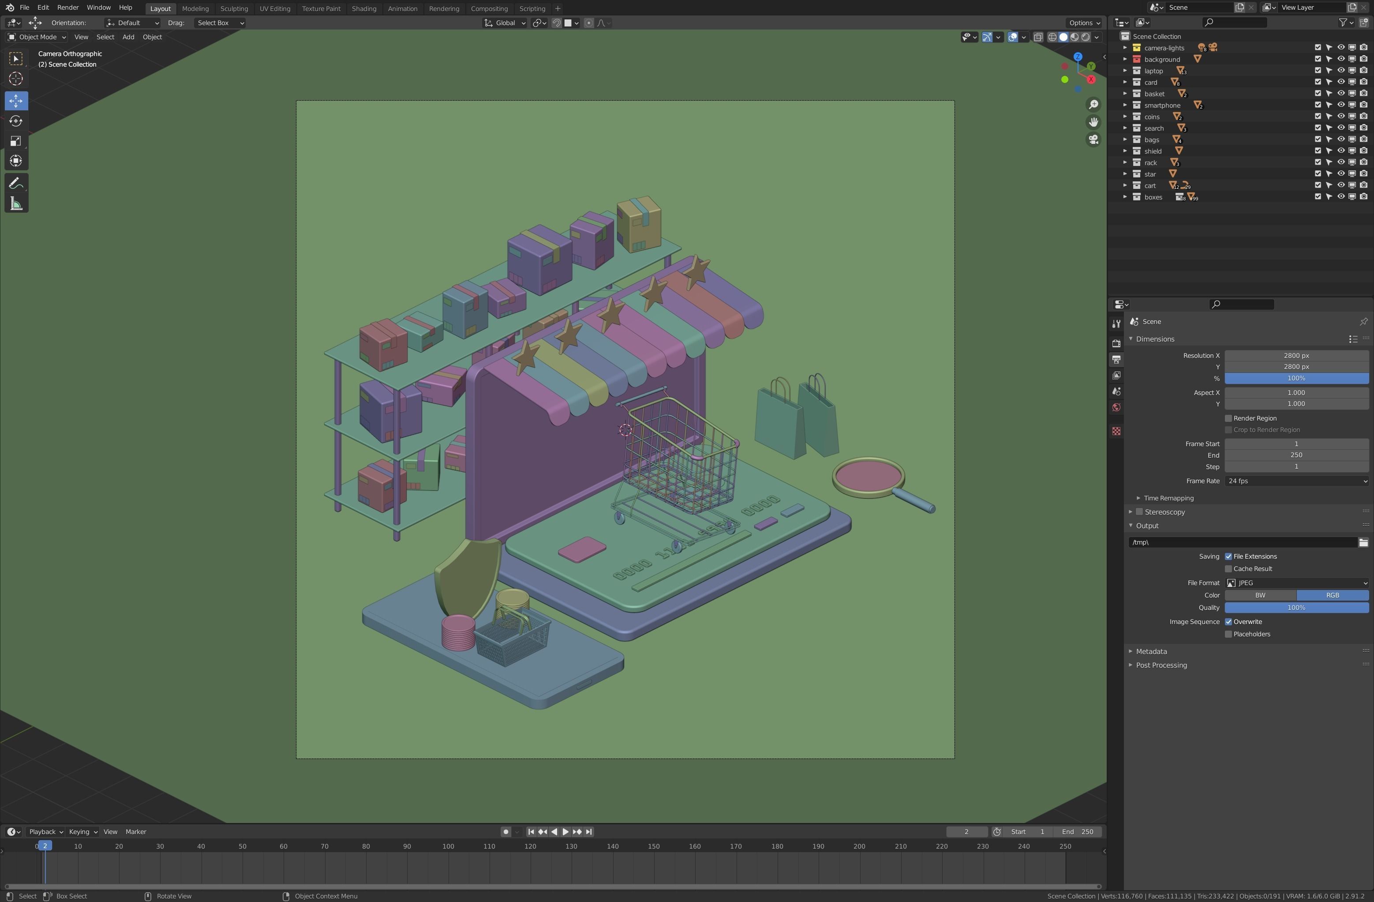Enable the Render Region checkbox
This screenshot has height=902, width=1374.
pyautogui.click(x=1228, y=418)
